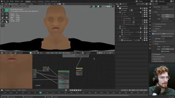Open the timeline Playback menu
Screen dimensions: 175x98
coord(8,90)
